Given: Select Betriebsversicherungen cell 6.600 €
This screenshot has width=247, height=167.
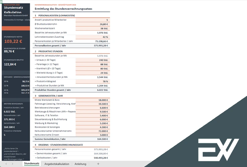Looking at the screenshot, I should click(93, 108).
